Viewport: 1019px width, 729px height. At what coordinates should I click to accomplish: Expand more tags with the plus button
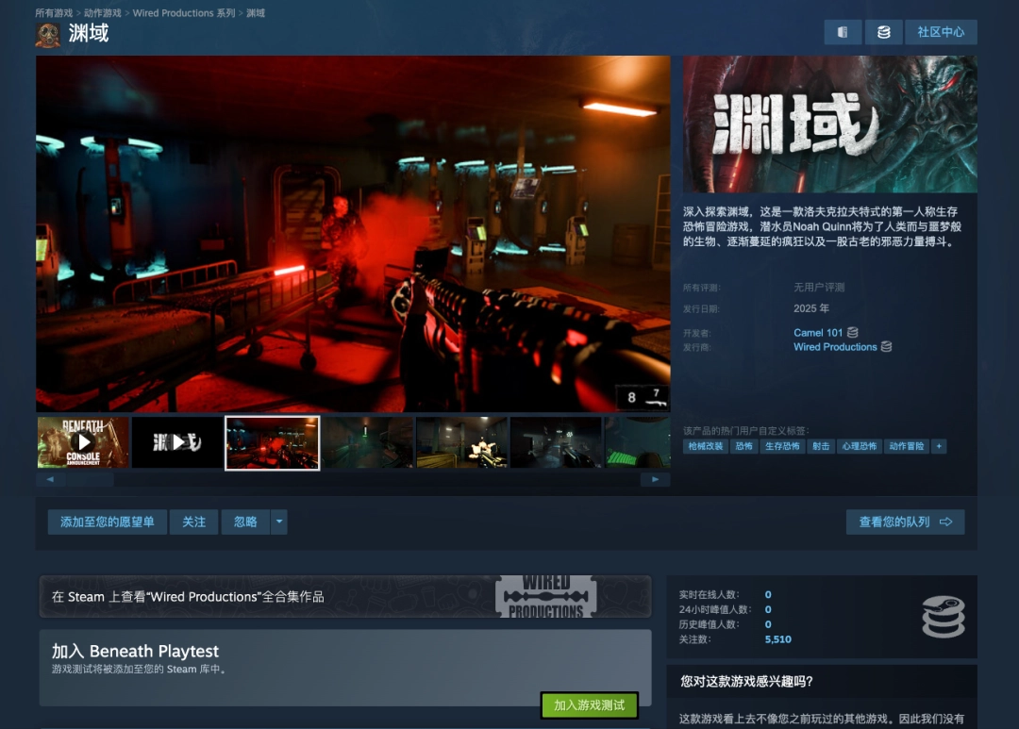pyautogui.click(x=938, y=446)
